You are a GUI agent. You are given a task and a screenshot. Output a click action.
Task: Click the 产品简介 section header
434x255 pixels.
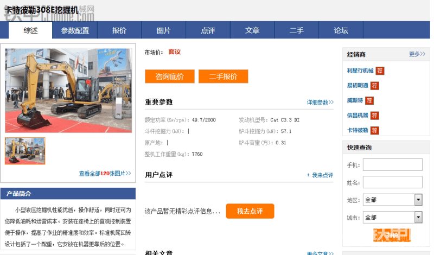(x=68, y=194)
